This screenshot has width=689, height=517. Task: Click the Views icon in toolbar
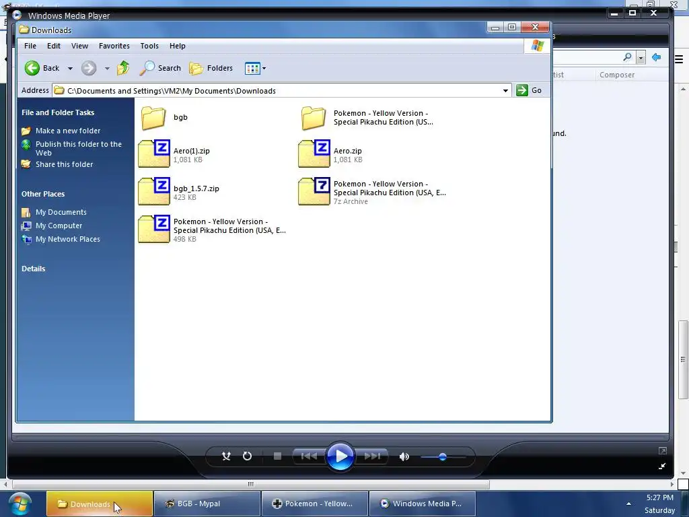[252, 69]
